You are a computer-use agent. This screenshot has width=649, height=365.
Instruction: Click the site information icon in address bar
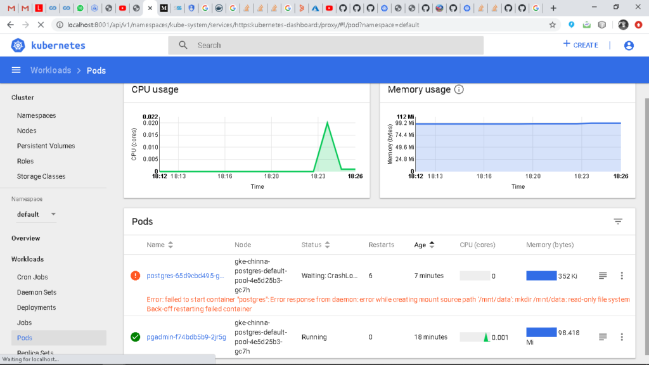point(60,25)
